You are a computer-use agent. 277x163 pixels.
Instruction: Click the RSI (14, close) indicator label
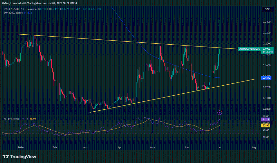click(x=12, y=119)
